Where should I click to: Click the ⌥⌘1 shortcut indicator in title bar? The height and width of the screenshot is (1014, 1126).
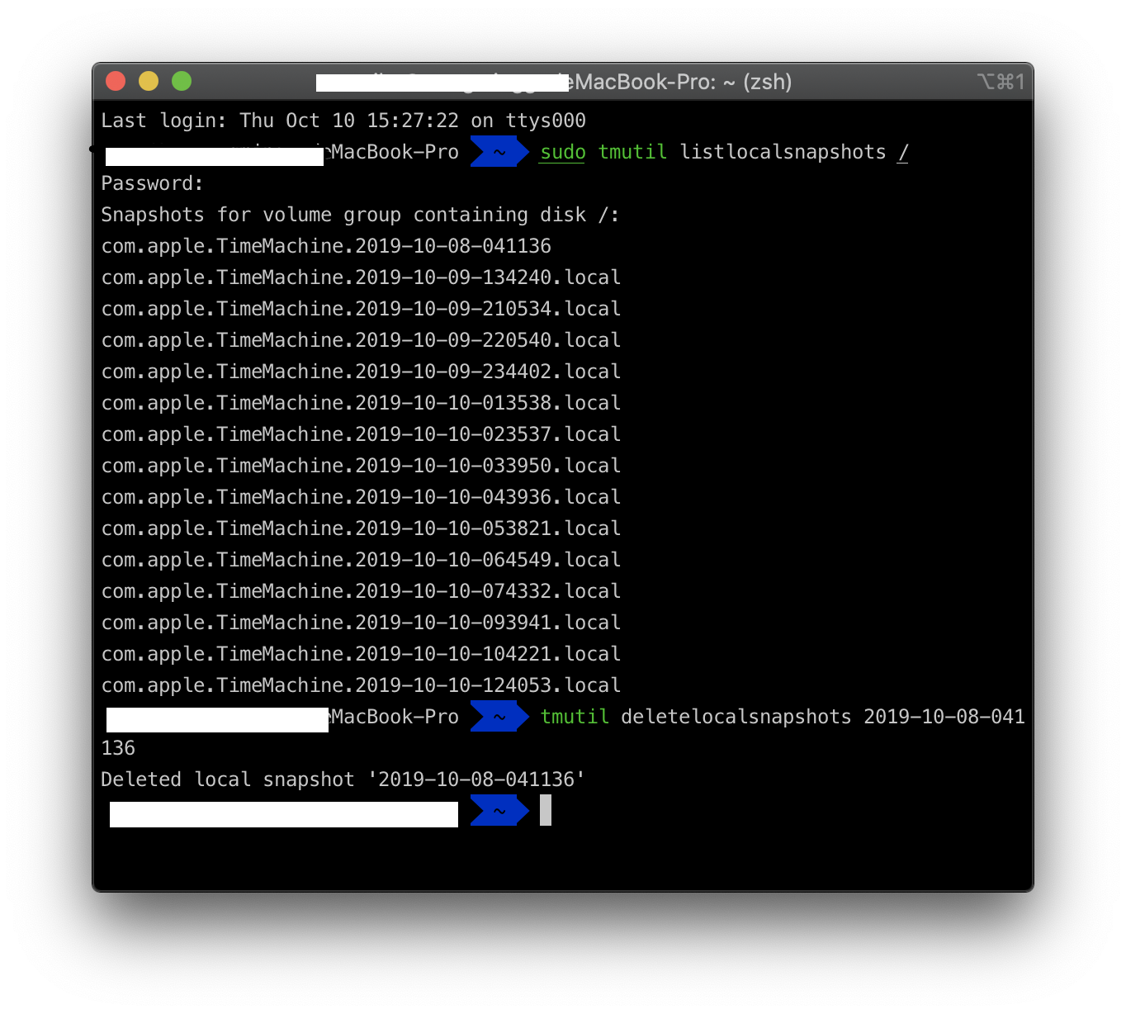[1001, 82]
